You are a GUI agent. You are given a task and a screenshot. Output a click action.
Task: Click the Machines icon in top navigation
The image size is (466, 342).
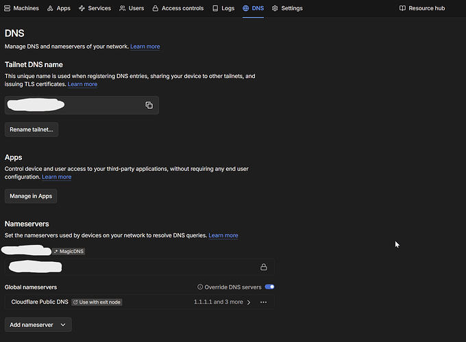pos(8,8)
